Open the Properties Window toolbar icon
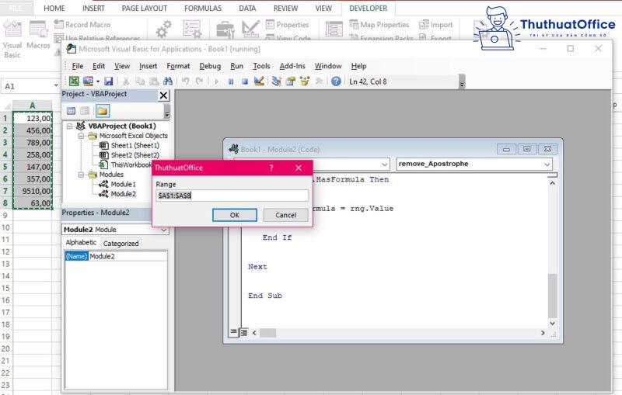Viewport: 622px width, 395px height. pyautogui.click(x=290, y=81)
